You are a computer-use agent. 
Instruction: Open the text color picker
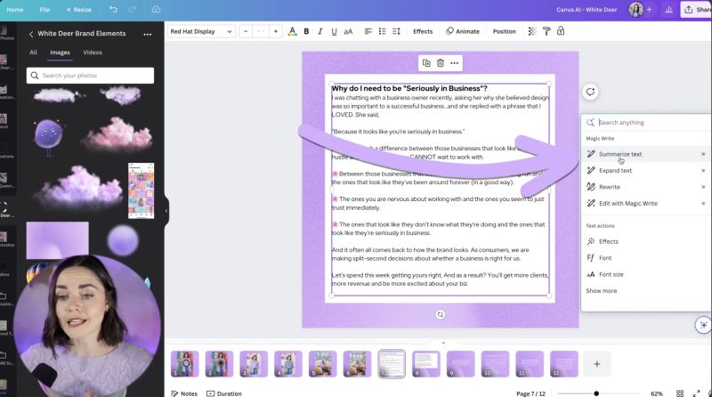(x=293, y=31)
